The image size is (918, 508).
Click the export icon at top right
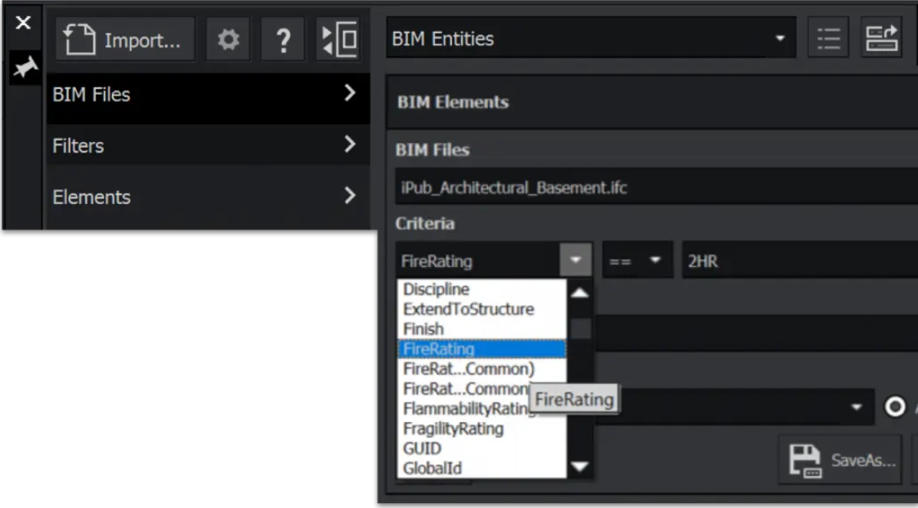tap(880, 38)
